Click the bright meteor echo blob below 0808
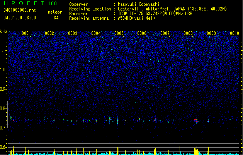The image size is (243, 155). (x=197, y=121)
